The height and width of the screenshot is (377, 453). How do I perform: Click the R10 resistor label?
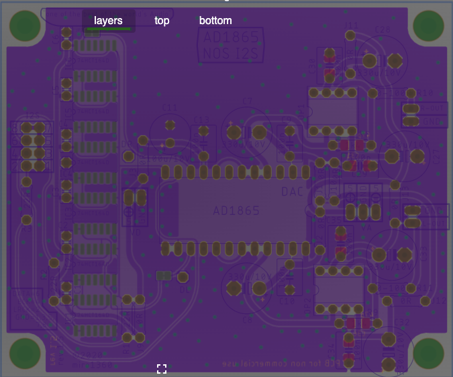click(425, 93)
